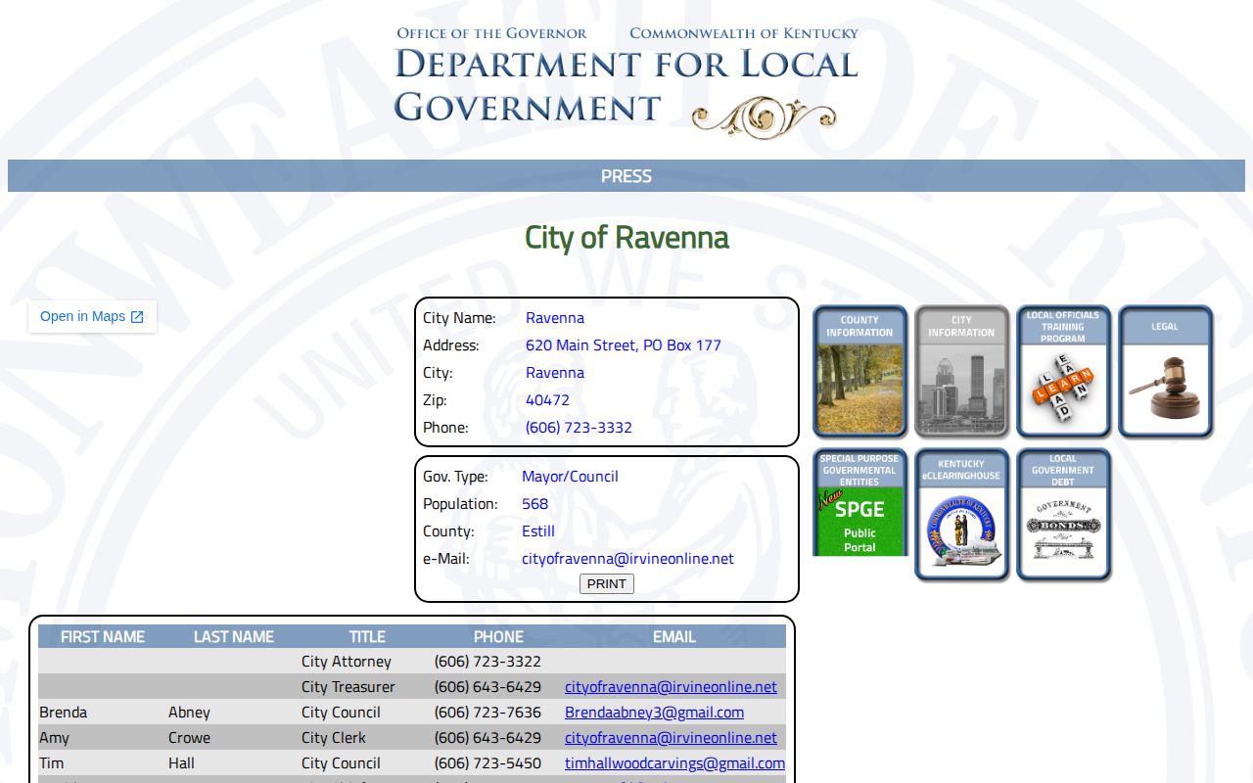The image size is (1253, 783).
Task: Click the City Treasurer's email link
Action: [671, 687]
